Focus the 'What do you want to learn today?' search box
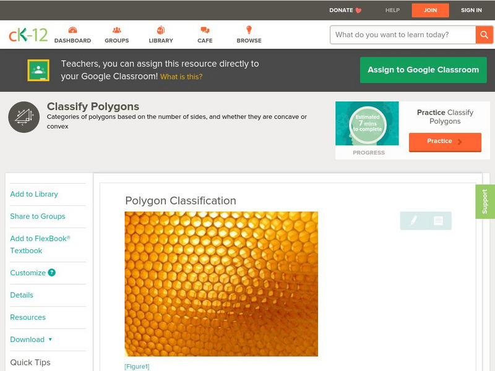Viewport: 495px width, 371px height. 403,35
